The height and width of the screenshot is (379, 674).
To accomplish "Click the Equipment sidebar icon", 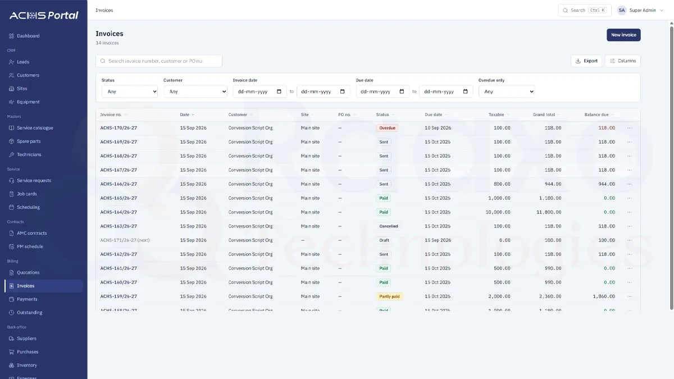I will click(x=11, y=102).
